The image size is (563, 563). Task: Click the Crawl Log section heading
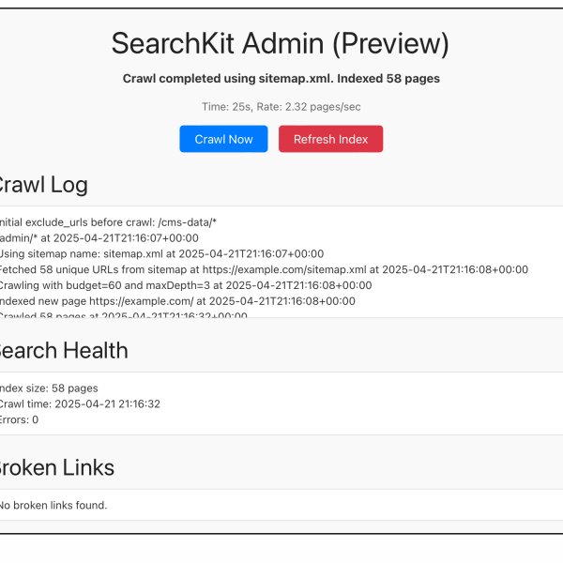click(41, 185)
